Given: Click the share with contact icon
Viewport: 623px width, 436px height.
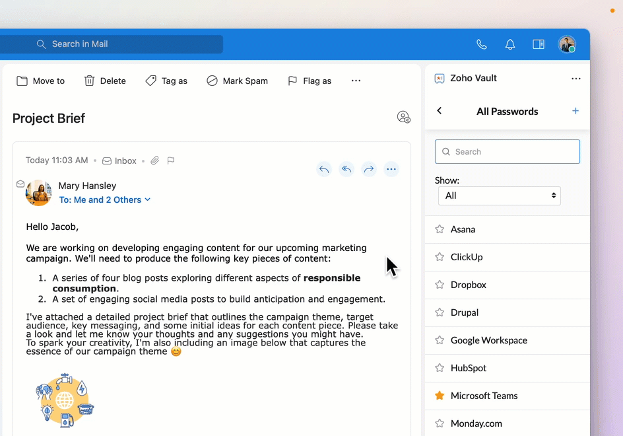Looking at the screenshot, I should pos(404,117).
